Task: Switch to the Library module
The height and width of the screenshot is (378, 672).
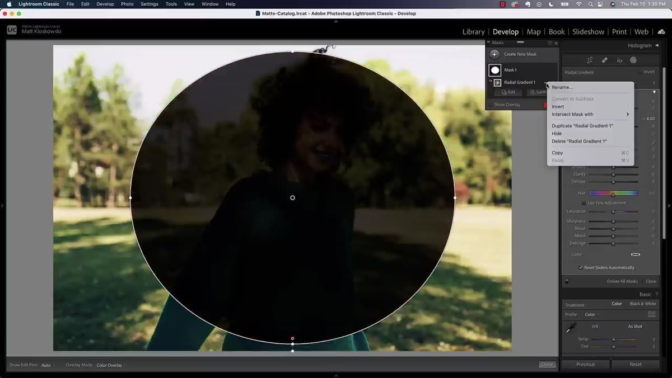Action: 473,32
